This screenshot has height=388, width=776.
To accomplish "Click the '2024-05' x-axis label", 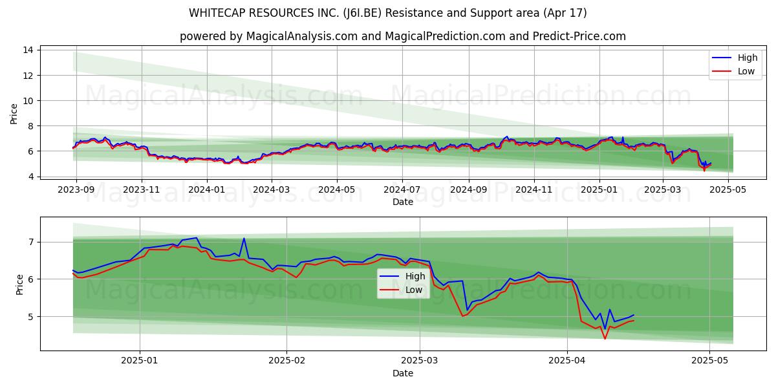I will (336, 189).
